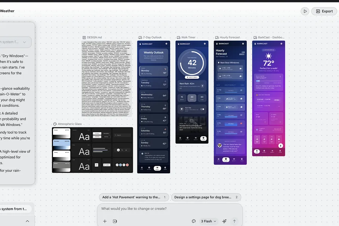The image size is (339, 226).
Task: Click the Safe to Walk pill button
Action: [192, 77]
